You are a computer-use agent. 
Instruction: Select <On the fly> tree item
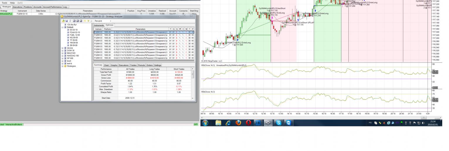click(x=72, y=25)
